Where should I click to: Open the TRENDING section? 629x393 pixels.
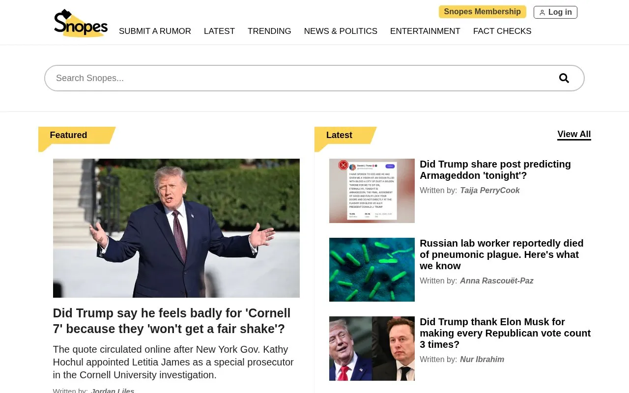(x=269, y=31)
